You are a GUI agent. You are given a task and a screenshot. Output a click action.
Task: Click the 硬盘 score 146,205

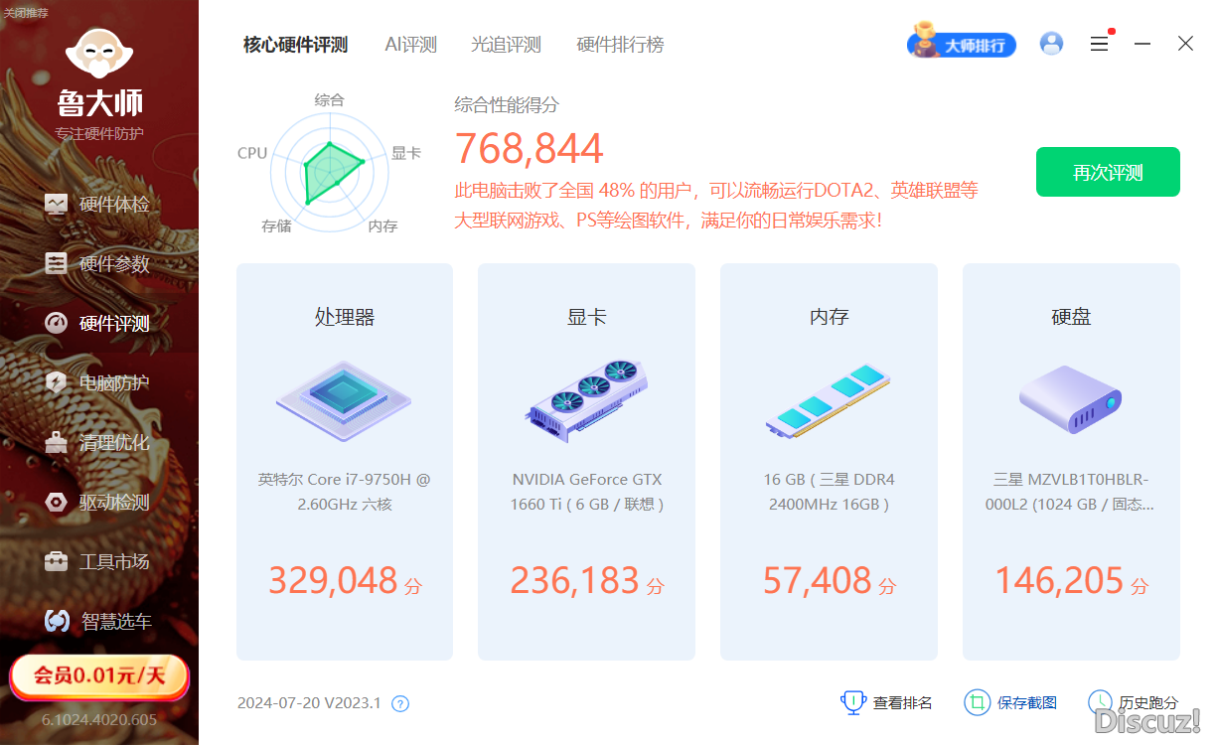(1060, 581)
